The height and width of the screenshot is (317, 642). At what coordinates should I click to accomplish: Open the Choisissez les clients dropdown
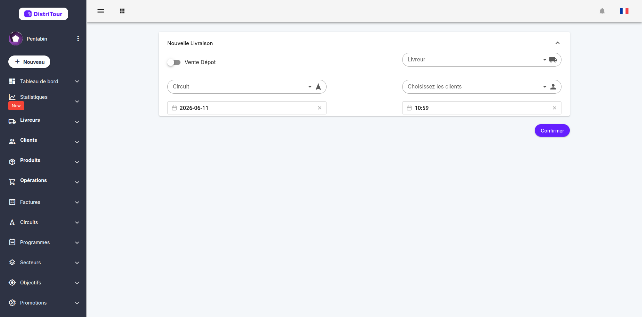(x=482, y=87)
